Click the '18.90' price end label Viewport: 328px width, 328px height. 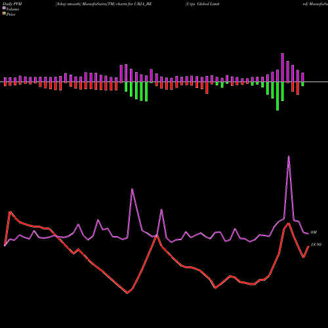pyautogui.click(x=316, y=245)
